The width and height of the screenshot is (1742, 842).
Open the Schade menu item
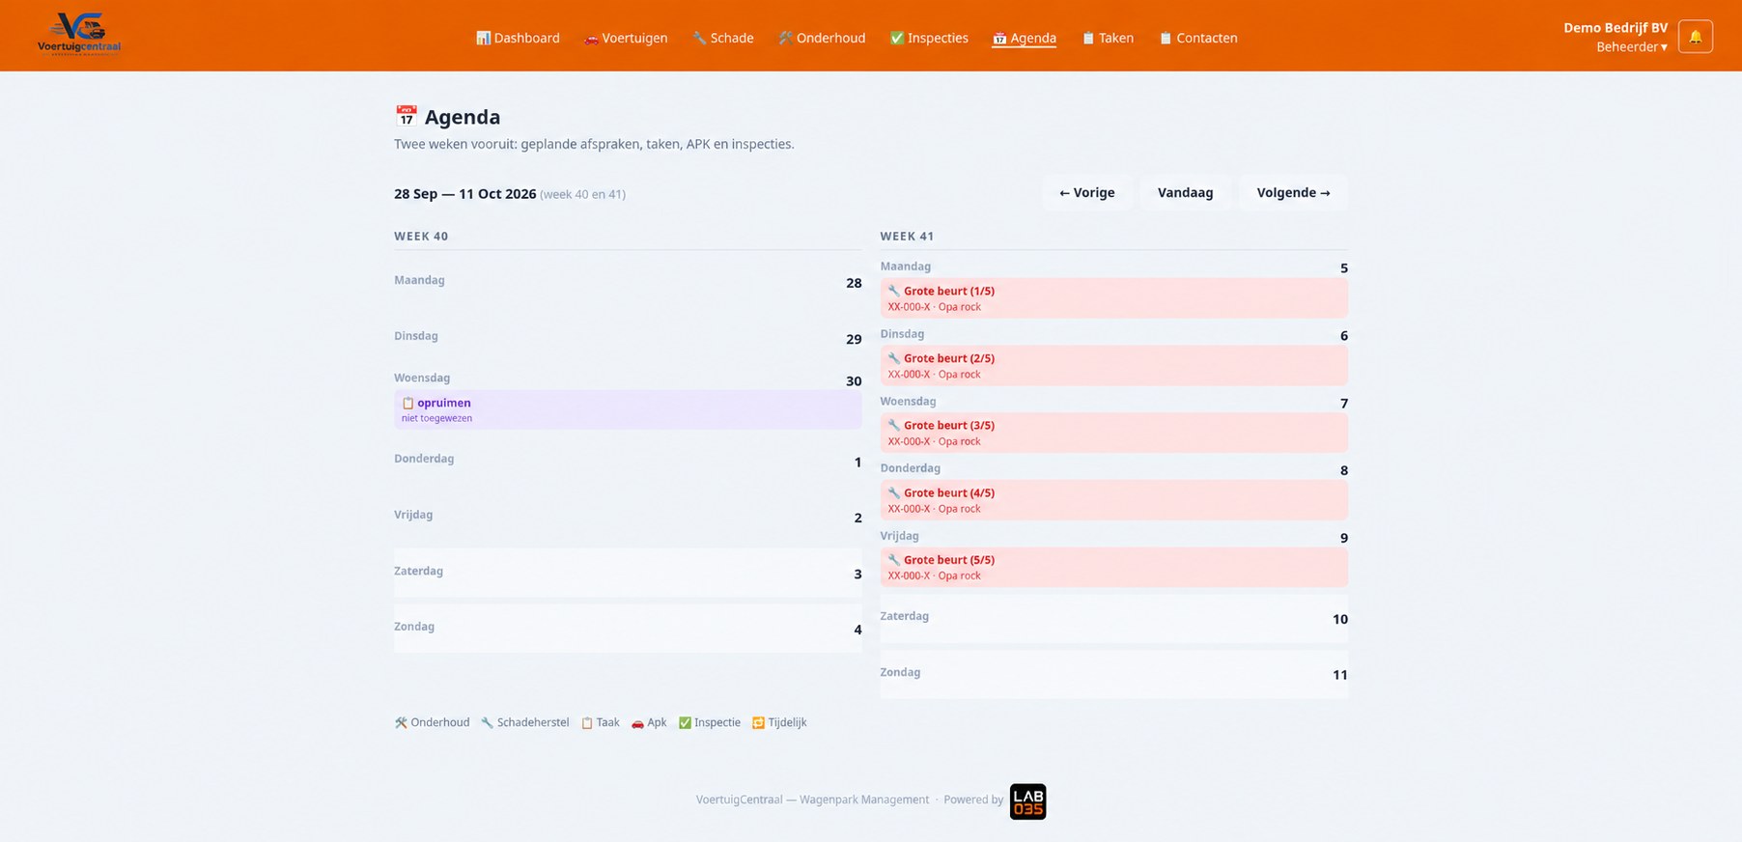[722, 38]
